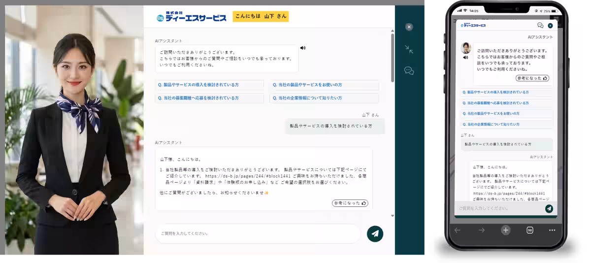
Task: Click the chat bubbles icon in the phone header
Action: point(540,25)
